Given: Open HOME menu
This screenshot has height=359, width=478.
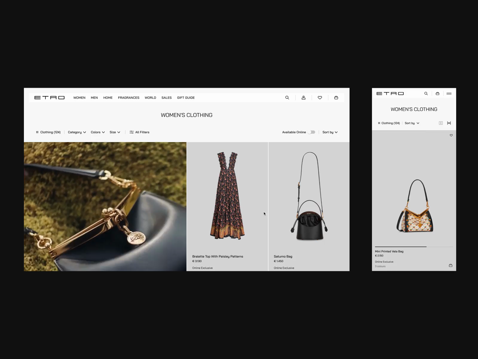Looking at the screenshot, I should (x=108, y=98).
